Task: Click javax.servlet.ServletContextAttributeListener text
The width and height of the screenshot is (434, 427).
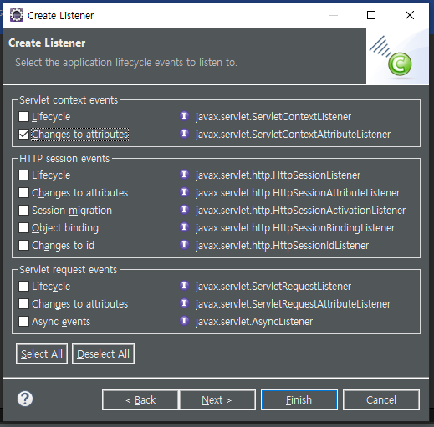Action: 293,135
